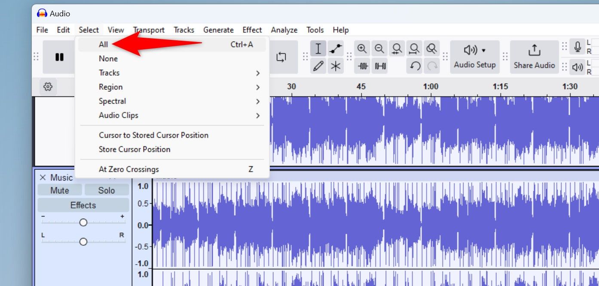
Task: Click the Effects button on the Music track
Action: 83,205
